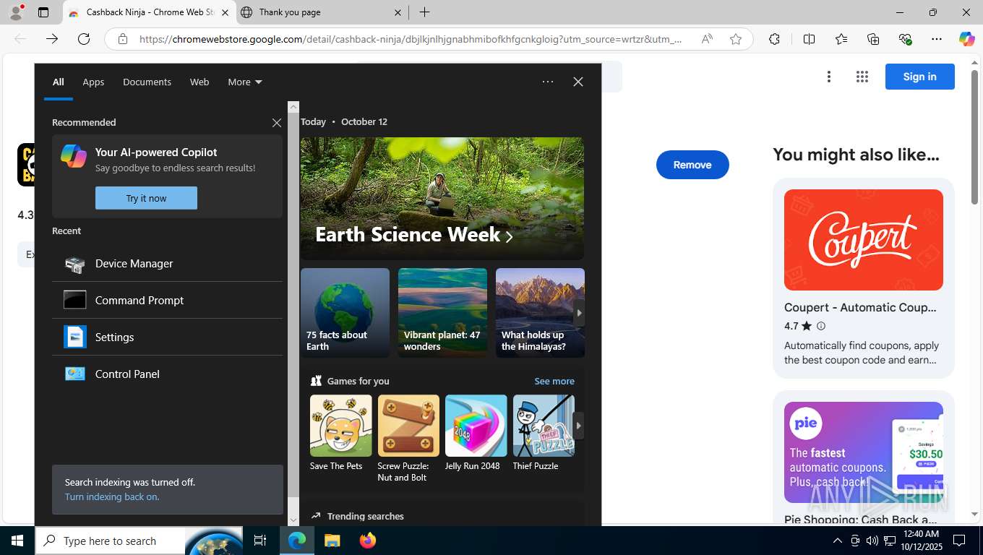Open a new browser tab
The image size is (983, 555).
tap(425, 12)
